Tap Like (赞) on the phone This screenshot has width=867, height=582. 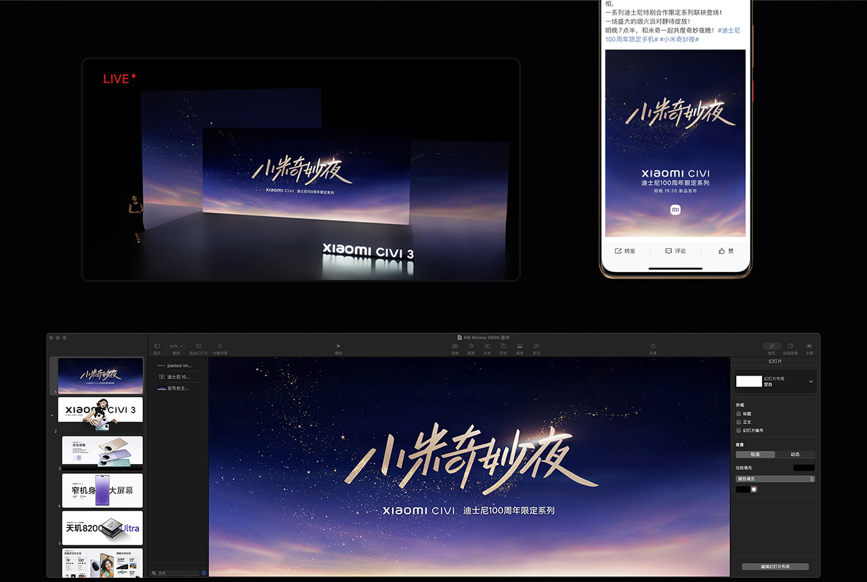[x=726, y=251]
